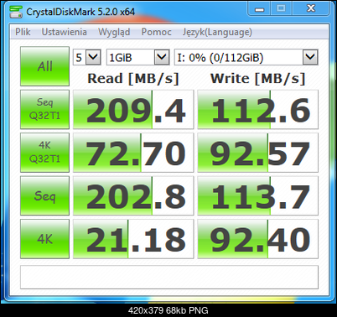Click 4K Q32T1 read value 72.70

[x=133, y=153]
